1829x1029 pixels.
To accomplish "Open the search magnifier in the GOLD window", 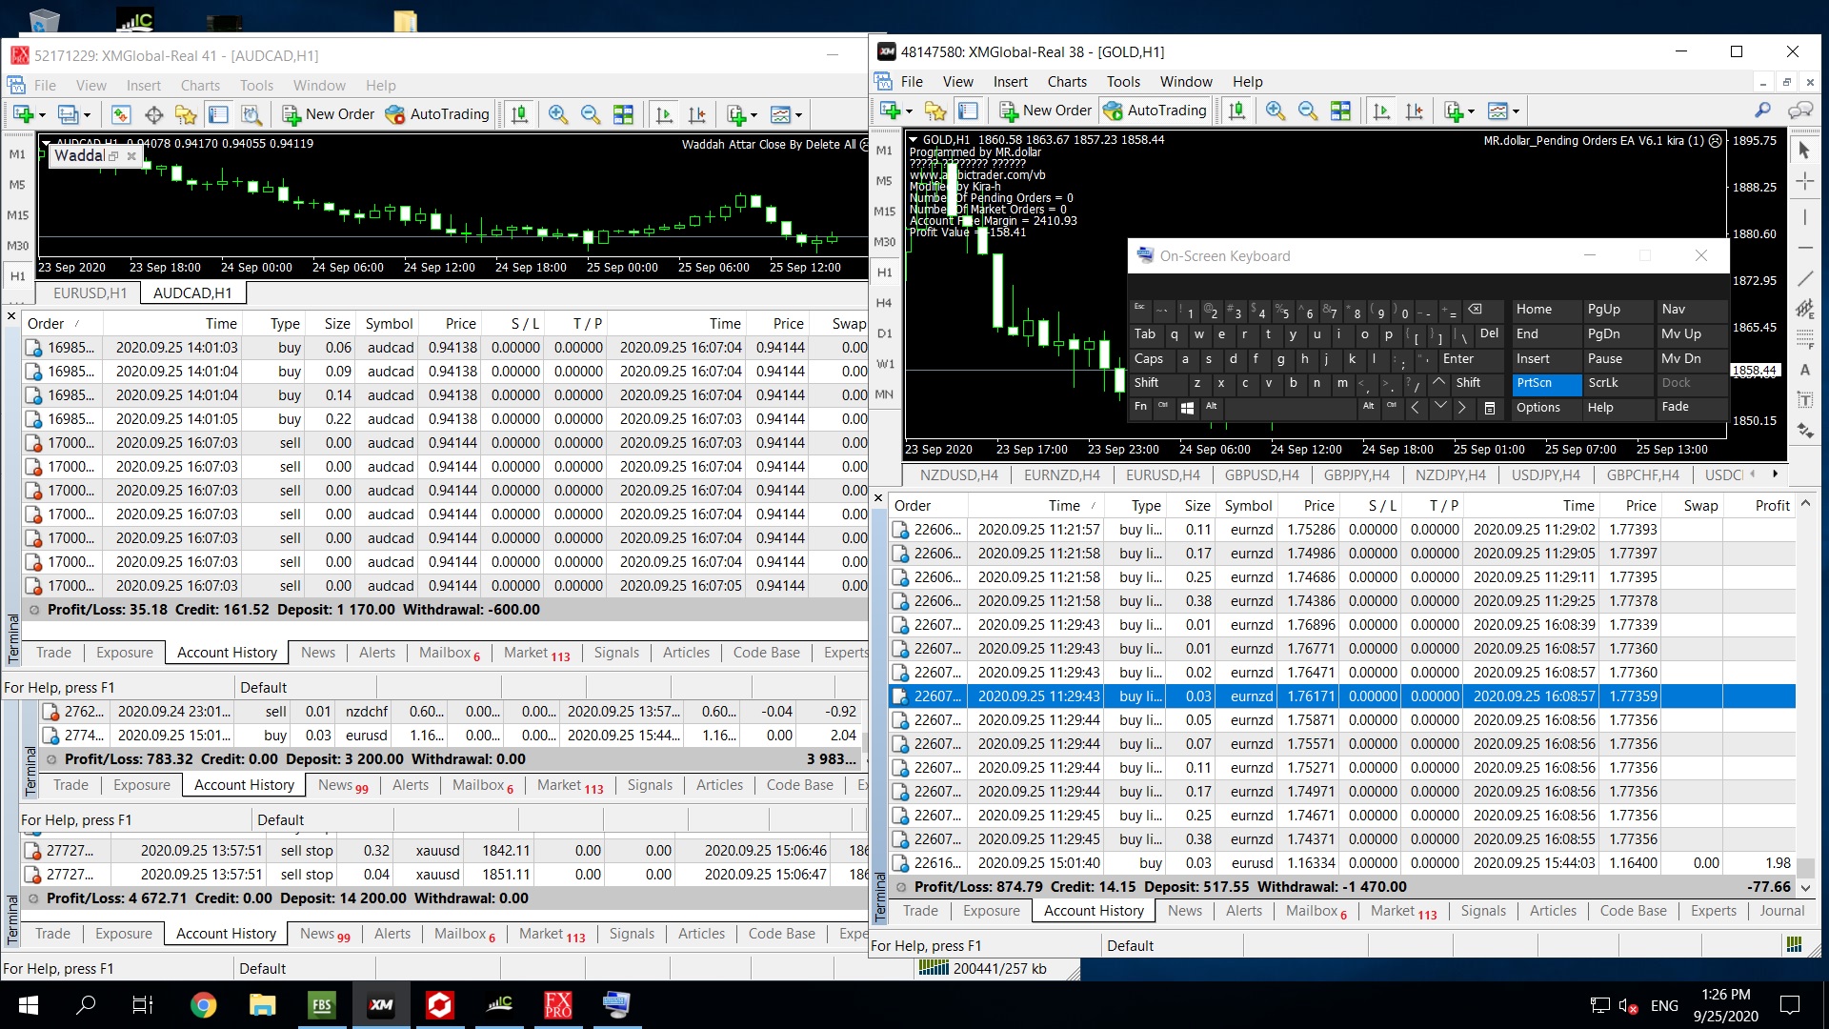I will (1762, 111).
